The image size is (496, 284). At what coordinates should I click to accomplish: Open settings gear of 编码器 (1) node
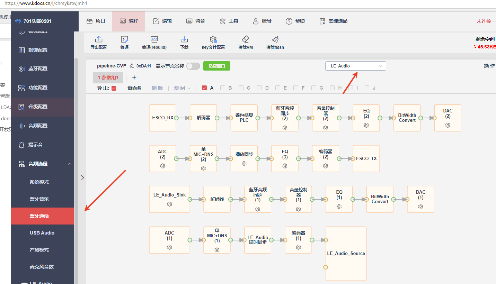299,247
